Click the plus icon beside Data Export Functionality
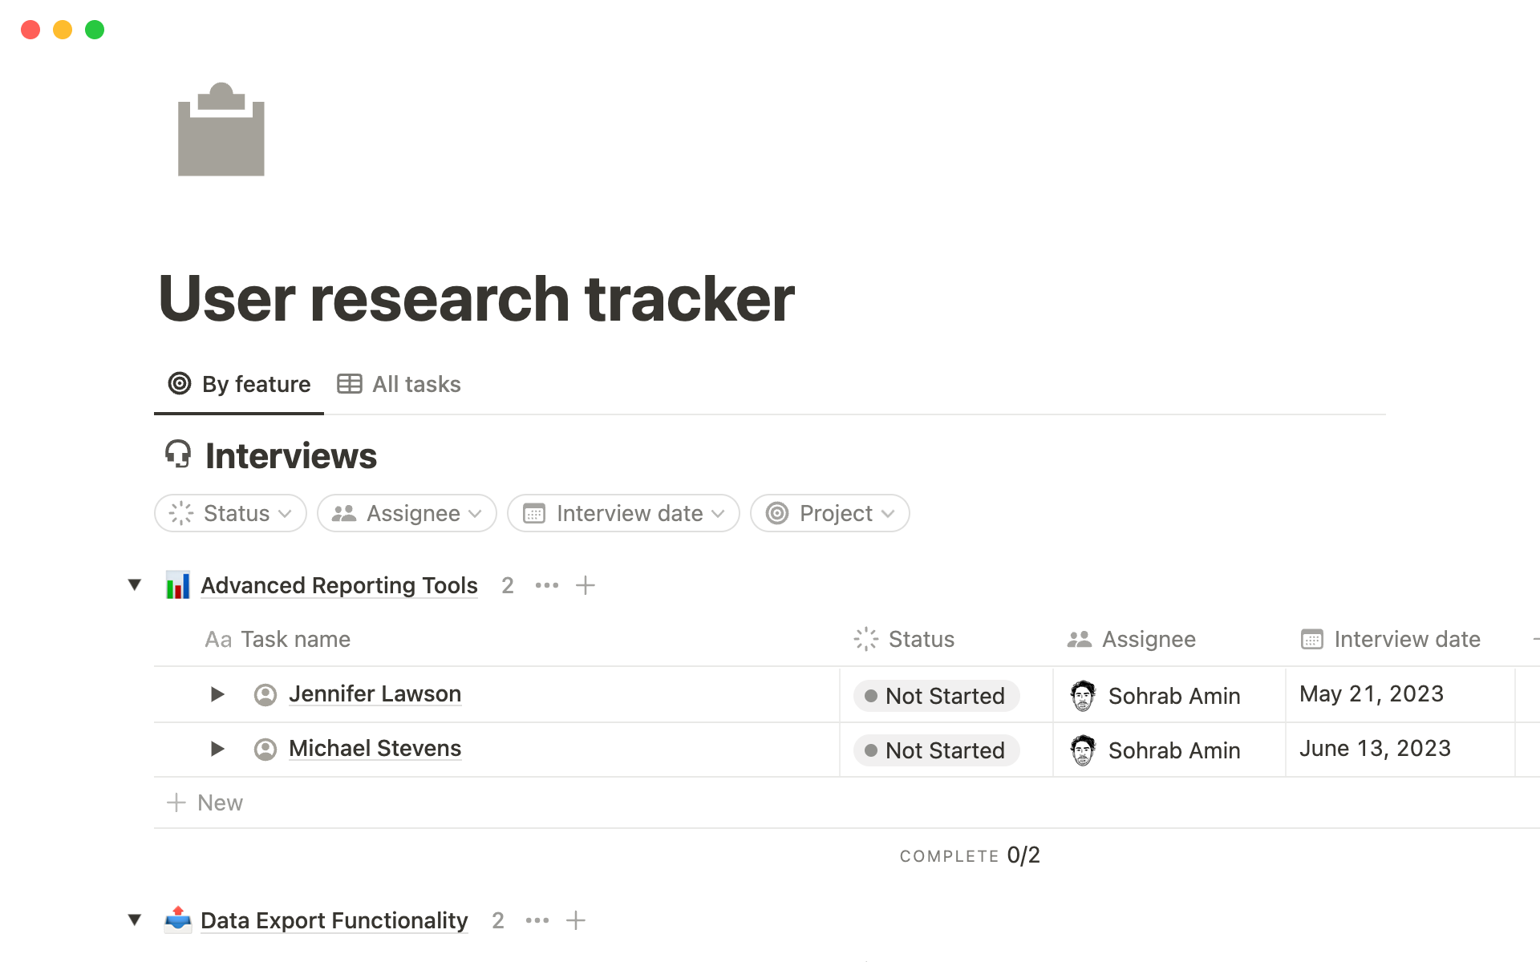This screenshot has width=1540, height=962. coord(576,920)
